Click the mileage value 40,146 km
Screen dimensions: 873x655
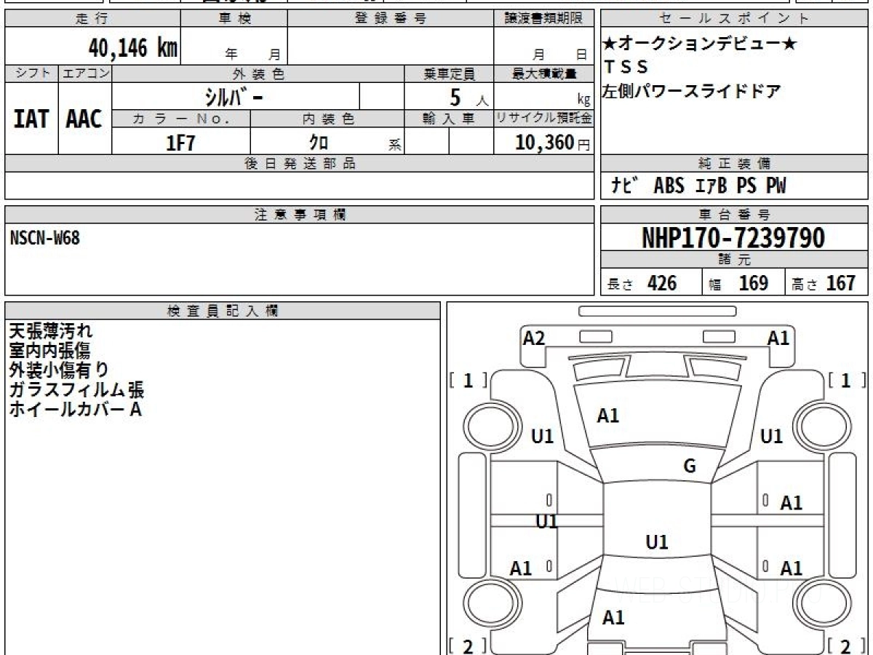(x=133, y=49)
